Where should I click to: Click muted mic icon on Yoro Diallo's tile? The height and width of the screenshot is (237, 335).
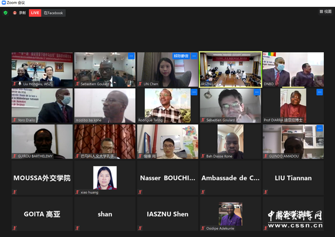(x=14, y=120)
